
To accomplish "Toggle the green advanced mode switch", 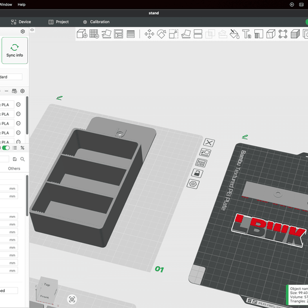I will (5, 148).
